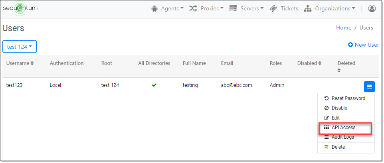384x163 pixels.
Task: Sort the table by Username column
Action: click(x=20, y=63)
